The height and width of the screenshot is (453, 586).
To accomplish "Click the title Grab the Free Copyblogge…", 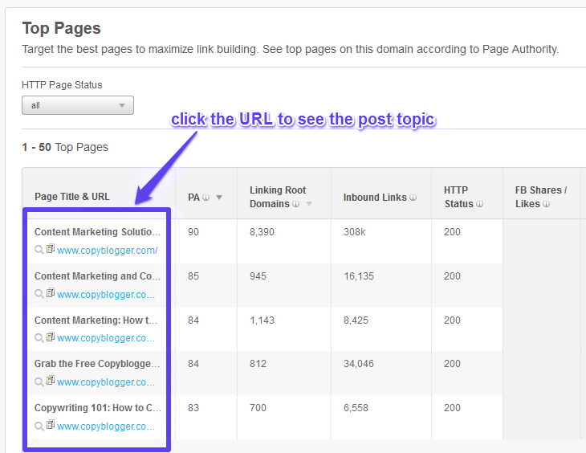I will [97, 364].
